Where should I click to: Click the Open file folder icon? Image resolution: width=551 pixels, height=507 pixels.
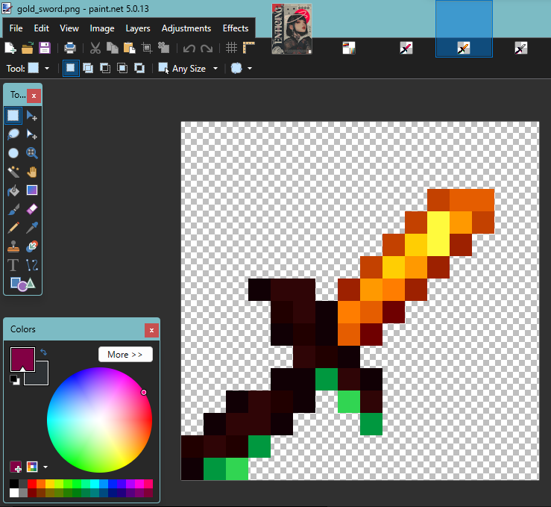click(28, 48)
